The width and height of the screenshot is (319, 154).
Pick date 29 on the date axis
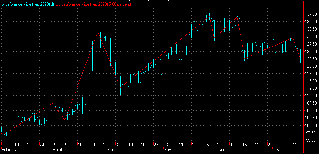pos(270,145)
